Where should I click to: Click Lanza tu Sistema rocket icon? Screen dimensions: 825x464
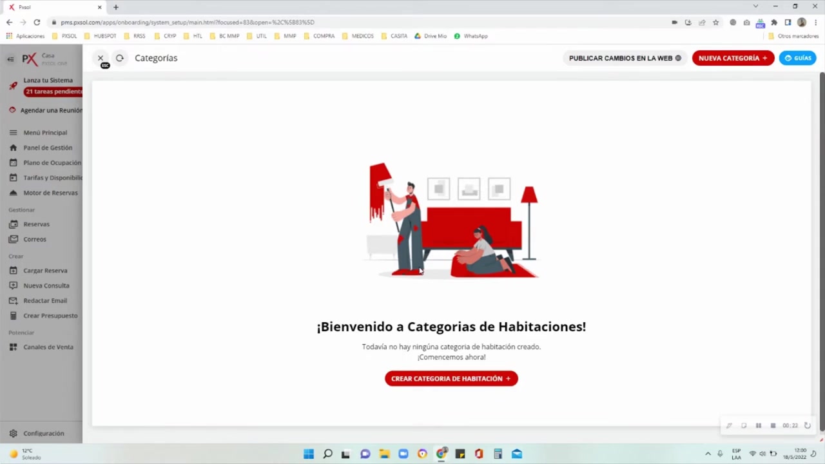[13, 85]
